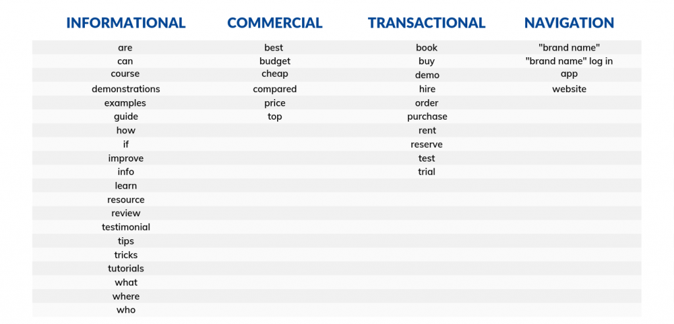Click the "brand name" log in entry
The image size is (674, 324).
569,61
